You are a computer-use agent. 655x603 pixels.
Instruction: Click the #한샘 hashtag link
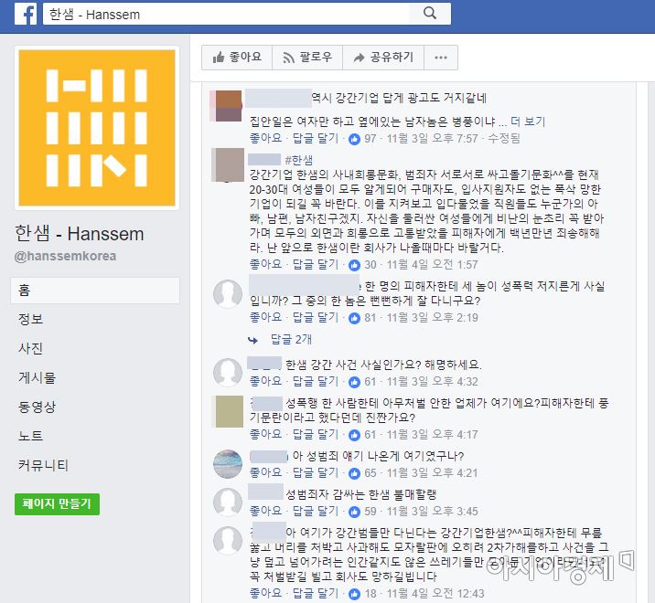tap(298, 160)
